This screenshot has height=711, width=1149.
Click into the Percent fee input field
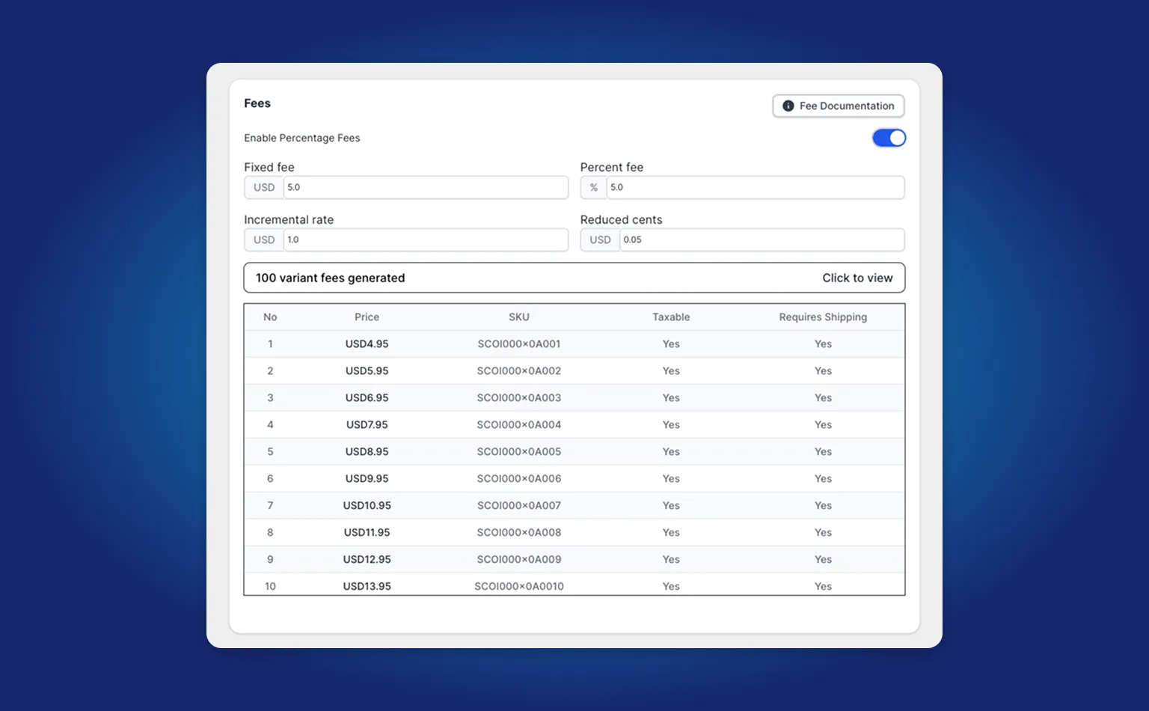coord(755,187)
